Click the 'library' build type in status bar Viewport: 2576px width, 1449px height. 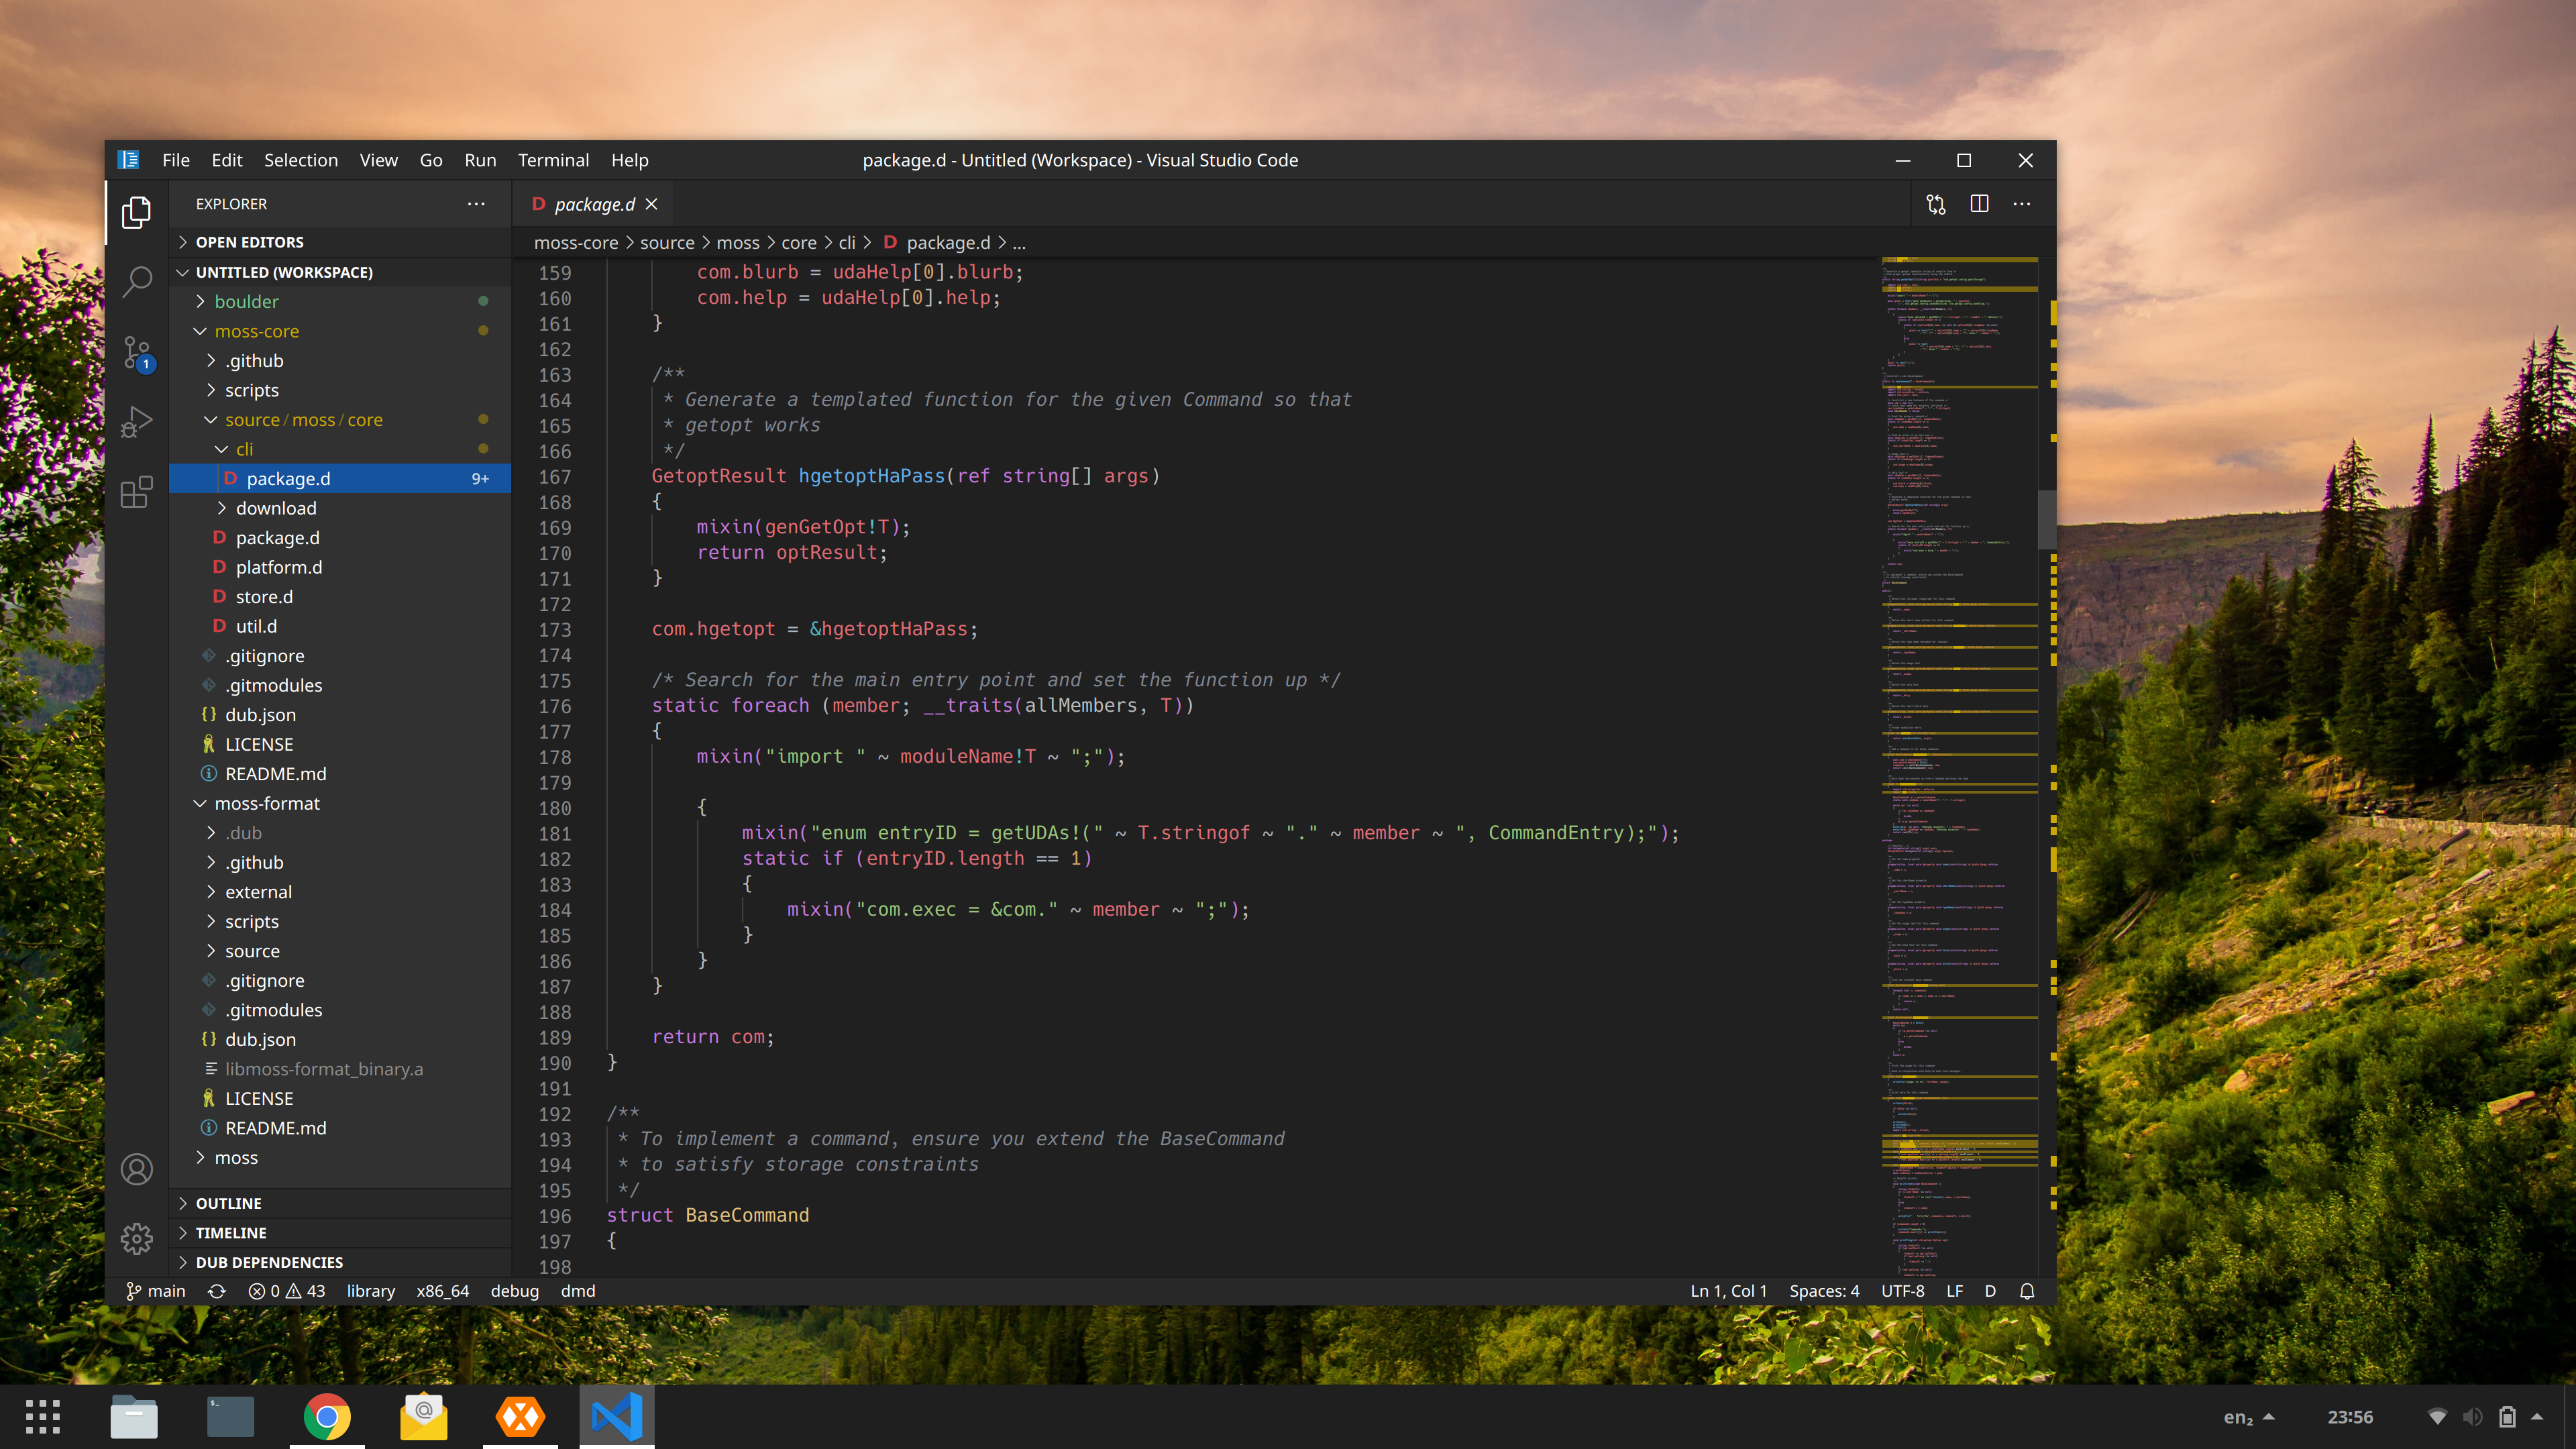pyautogui.click(x=371, y=1291)
